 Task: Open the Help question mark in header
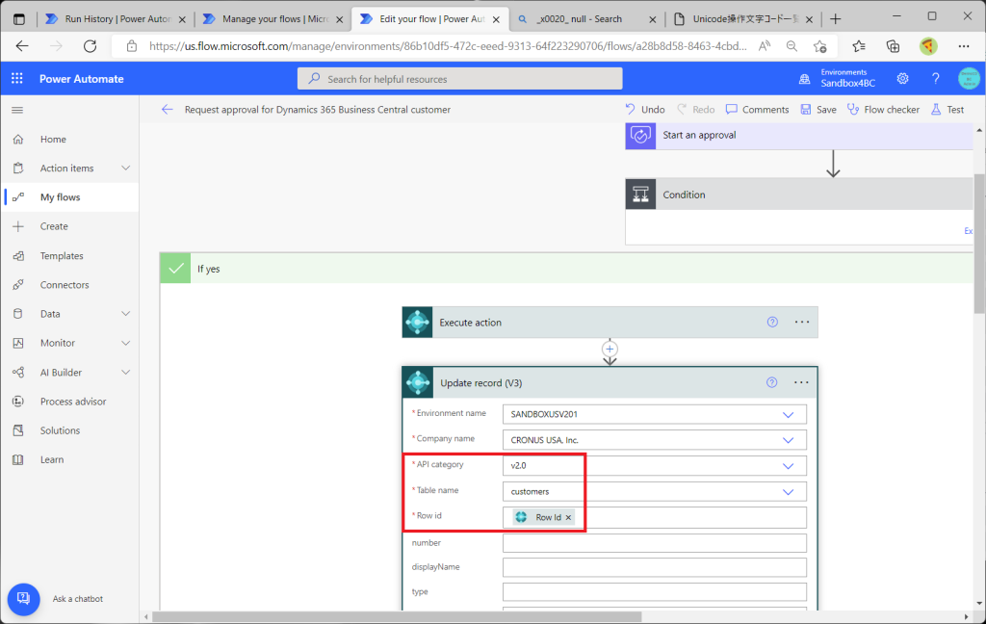coord(936,79)
